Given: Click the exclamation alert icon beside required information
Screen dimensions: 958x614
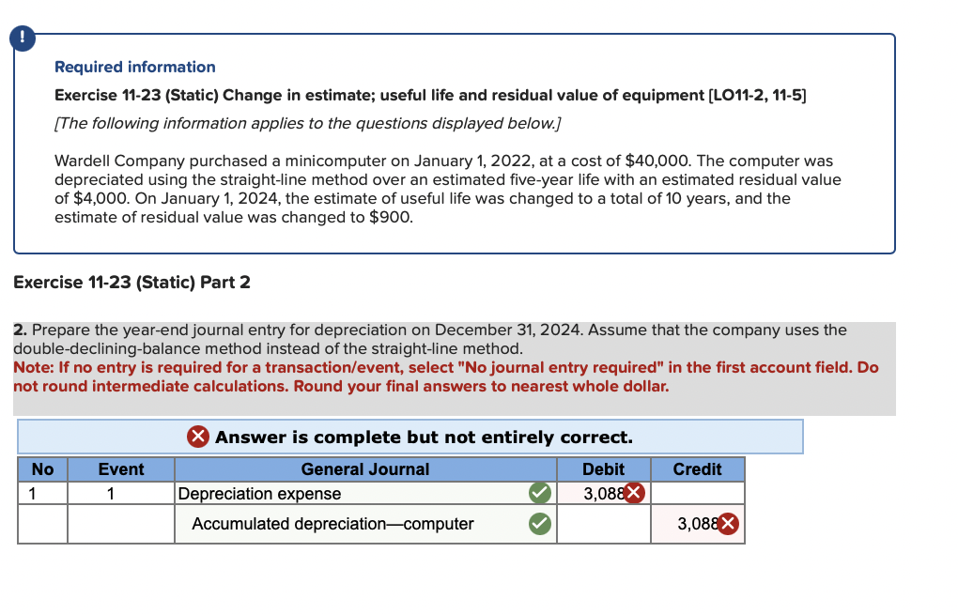Looking at the screenshot, I should click(21, 38).
